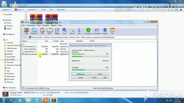Open WinRAR Favorites menu

(46, 25)
